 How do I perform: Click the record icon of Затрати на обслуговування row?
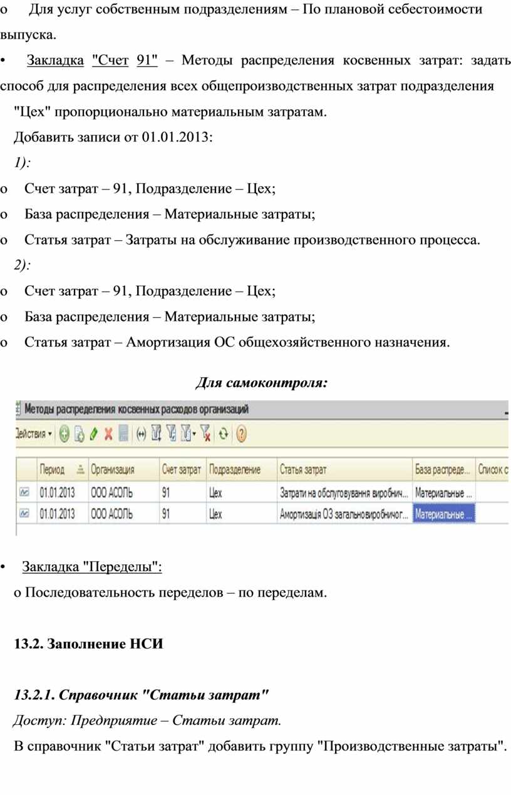pos(25,492)
